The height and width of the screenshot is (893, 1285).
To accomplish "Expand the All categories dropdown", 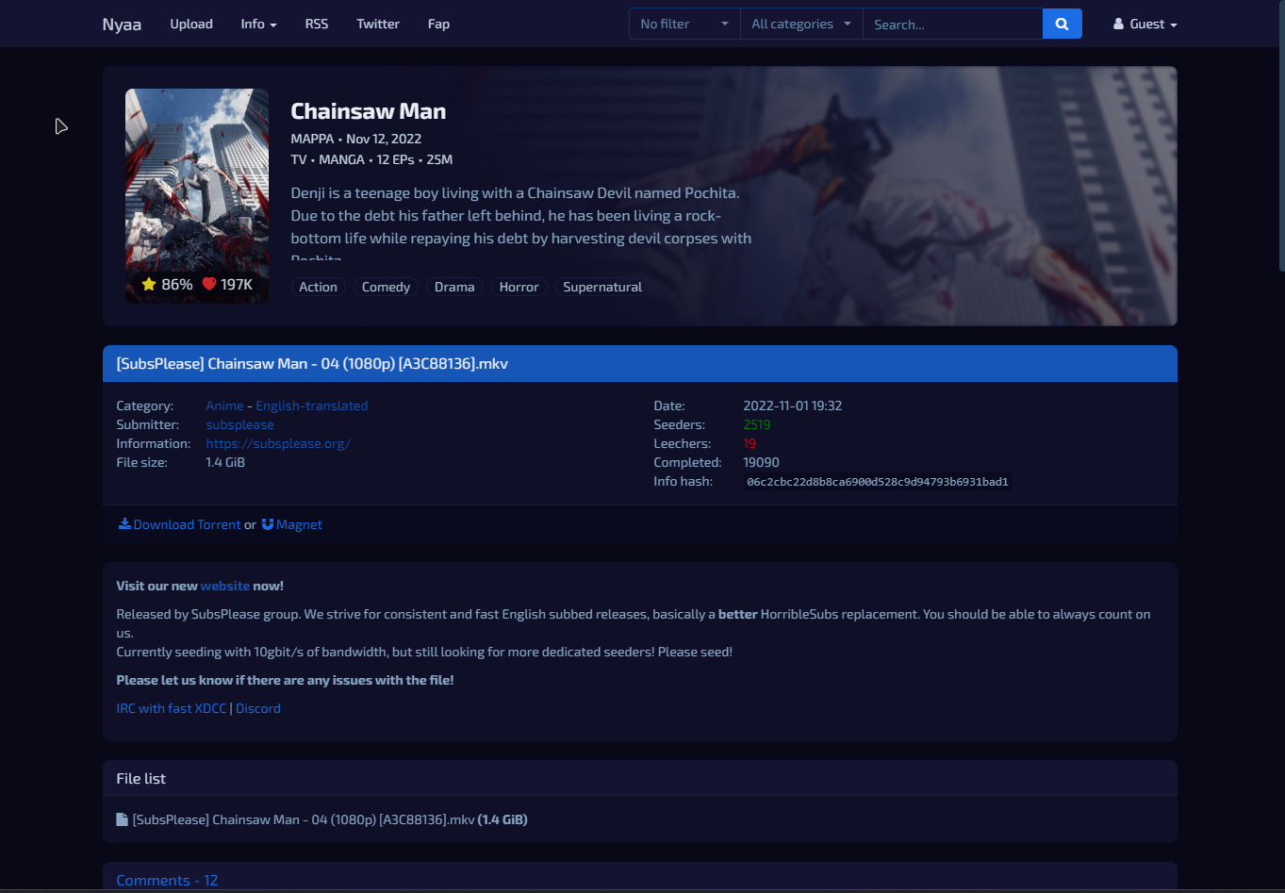I will pyautogui.click(x=800, y=25).
